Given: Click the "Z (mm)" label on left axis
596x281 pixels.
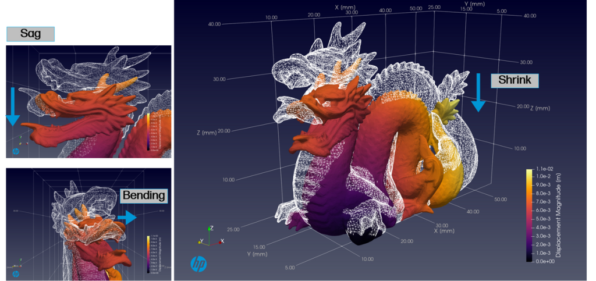Looking at the screenshot, I should click(x=207, y=133).
